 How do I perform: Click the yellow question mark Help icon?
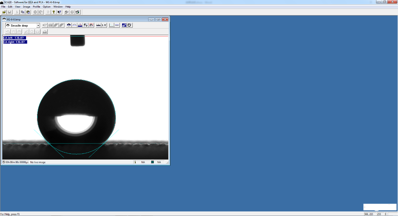[x=54, y=12]
